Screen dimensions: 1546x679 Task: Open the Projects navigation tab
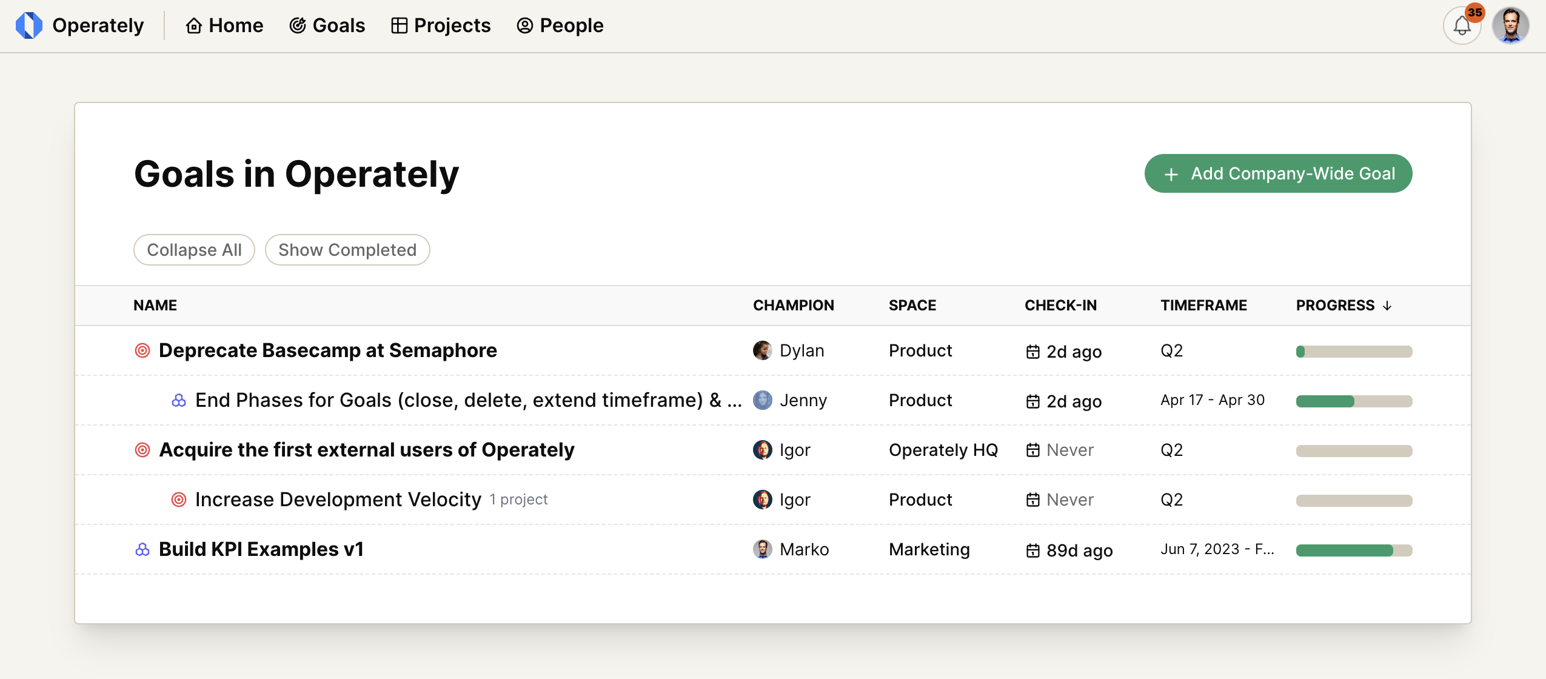coord(441,25)
